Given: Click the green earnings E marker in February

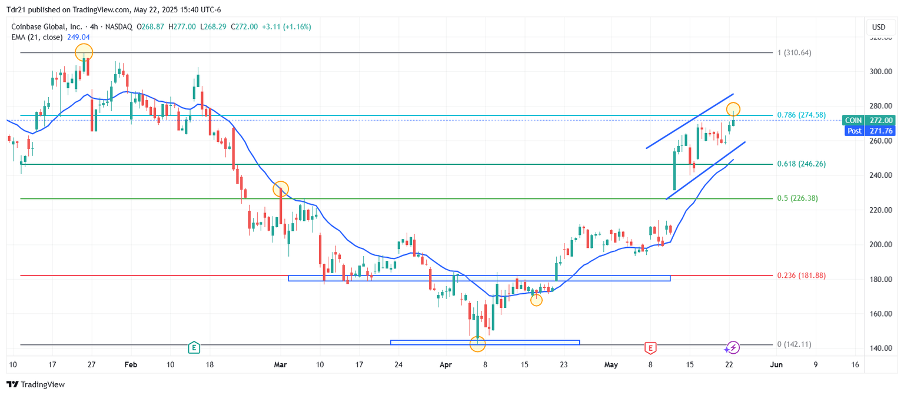Looking at the screenshot, I should [194, 347].
